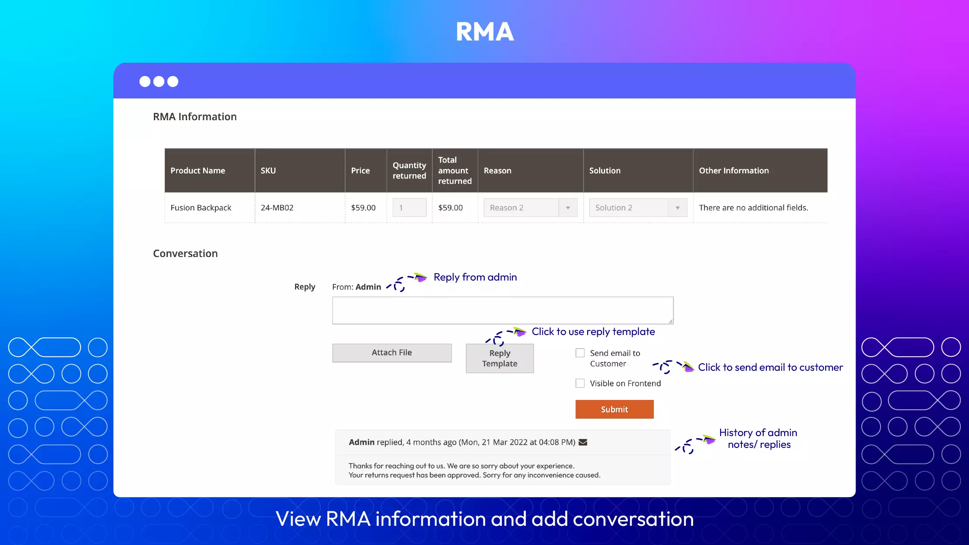
Task: Tick the Visible on Frontend checkbox
Action: [x=580, y=383]
